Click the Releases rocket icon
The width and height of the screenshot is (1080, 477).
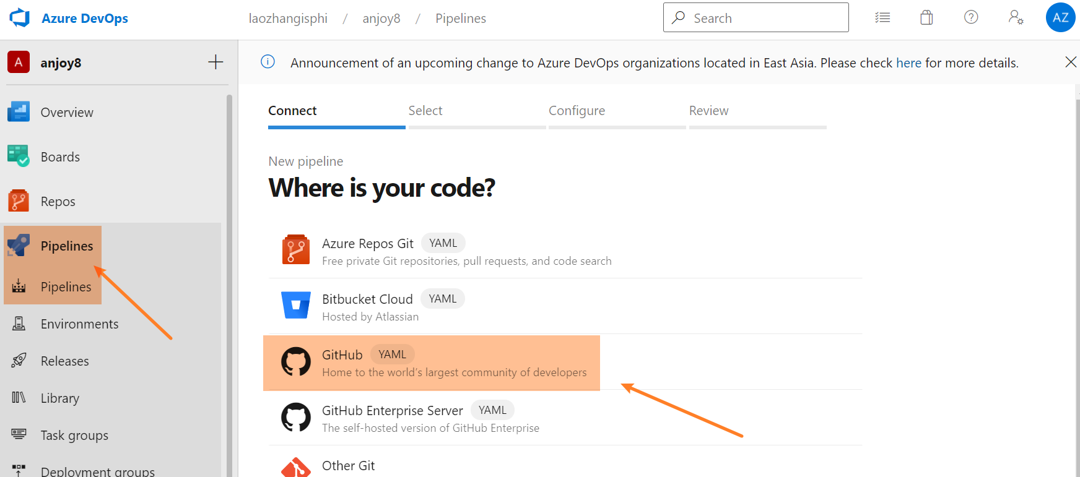19,360
